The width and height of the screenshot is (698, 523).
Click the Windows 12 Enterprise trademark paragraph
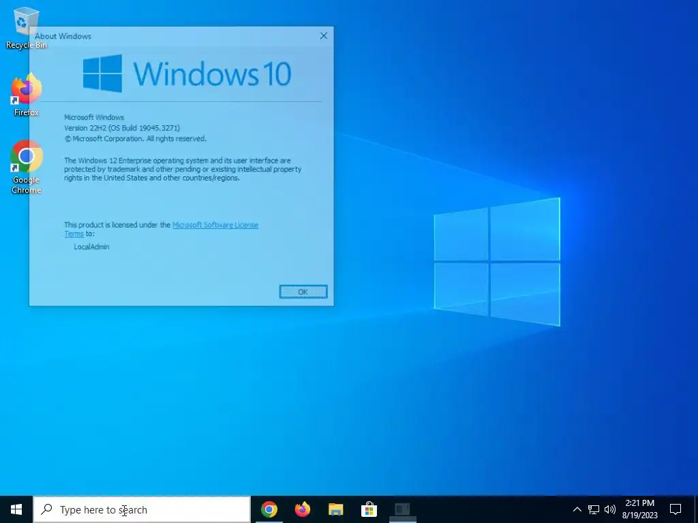183,169
